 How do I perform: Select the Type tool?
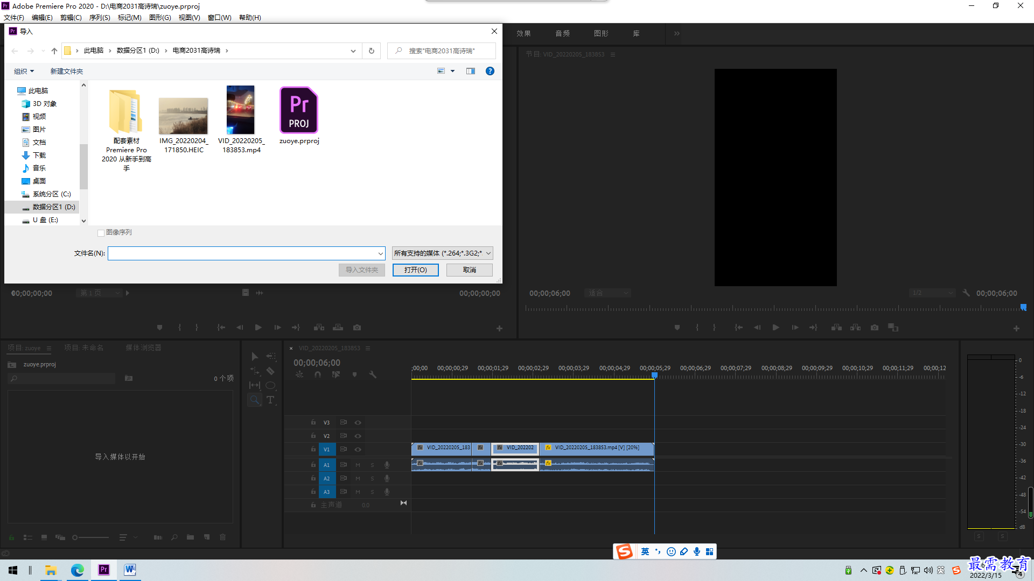tap(270, 400)
